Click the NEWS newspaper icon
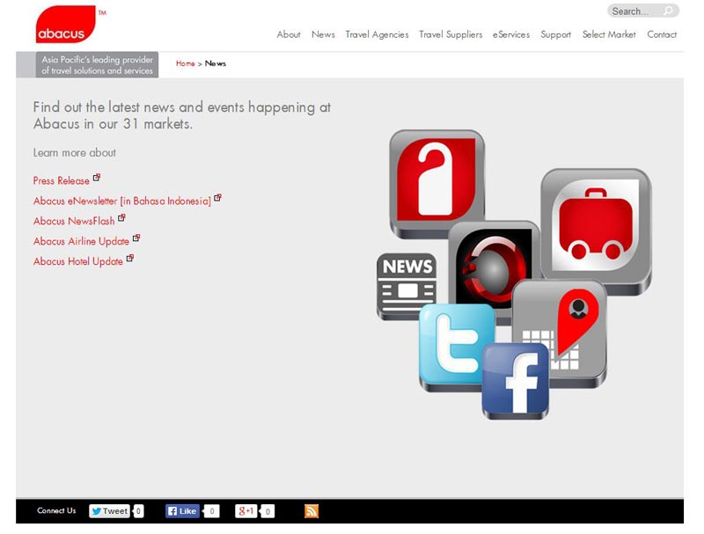704x534 pixels. (x=407, y=285)
